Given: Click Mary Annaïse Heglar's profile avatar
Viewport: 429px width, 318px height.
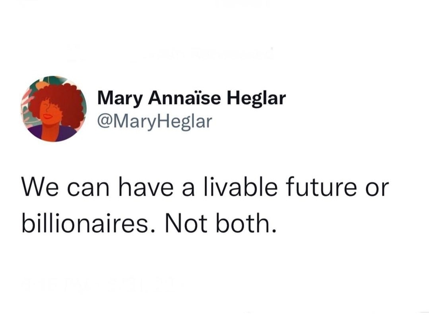Looking at the screenshot, I should pyautogui.click(x=53, y=109).
